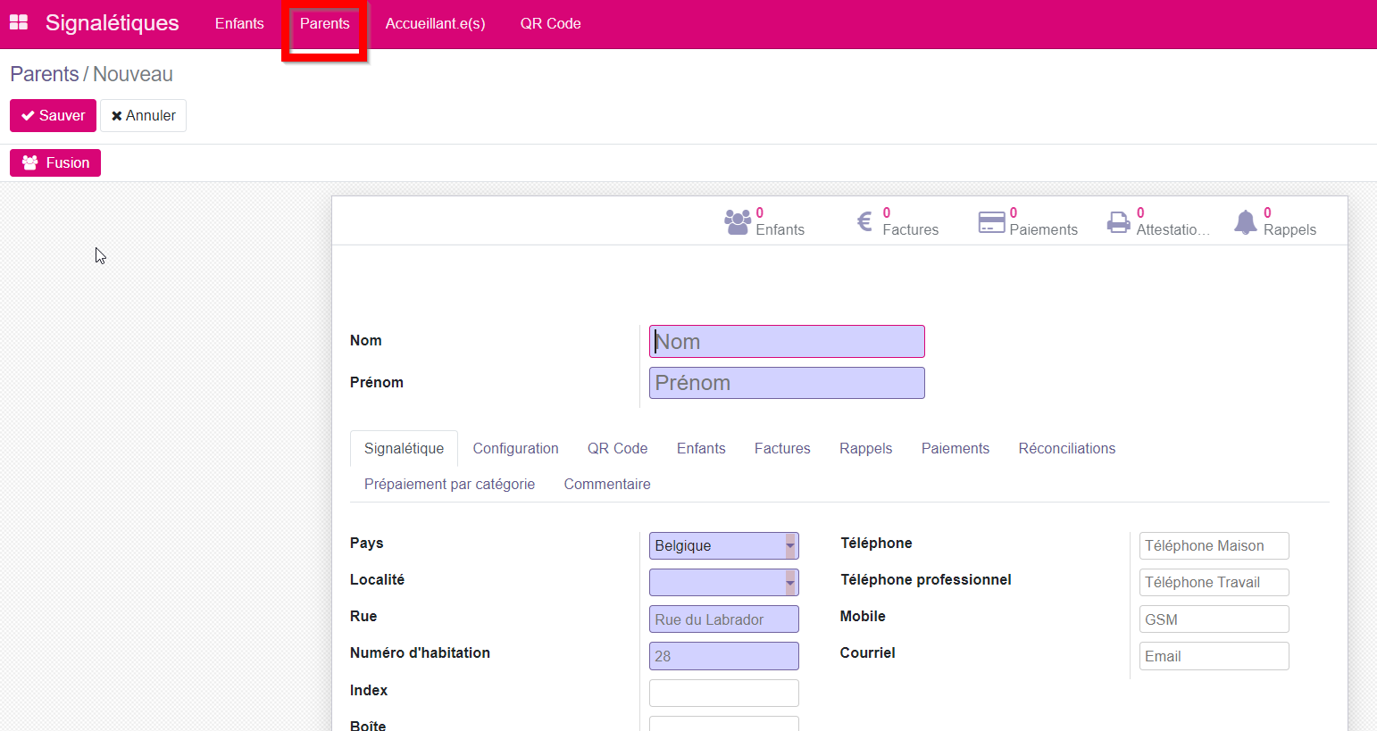Viewport: 1377px width, 731px height.
Task: Focus the Prénom input field
Action: (x=787, y=383)
